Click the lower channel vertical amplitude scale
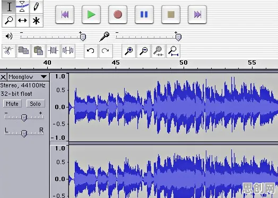The image size is (278, 198). coord(59,172)
